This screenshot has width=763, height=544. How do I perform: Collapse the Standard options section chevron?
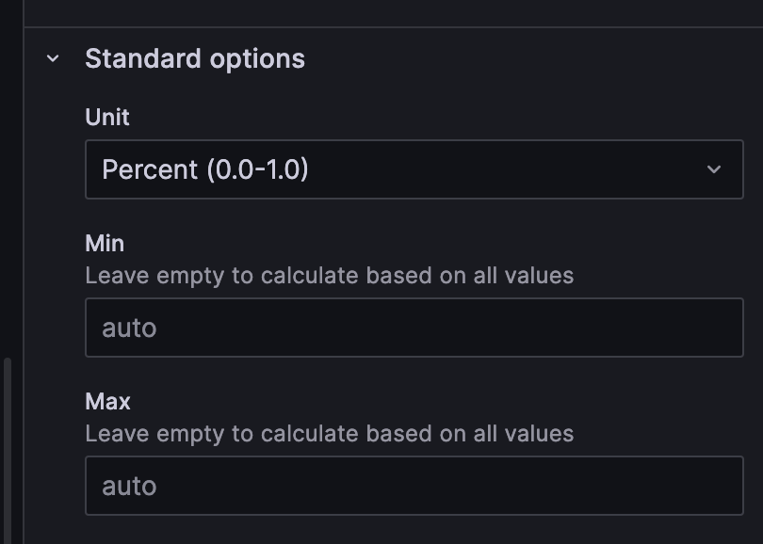pyautogui.click(x=53, y=58)
